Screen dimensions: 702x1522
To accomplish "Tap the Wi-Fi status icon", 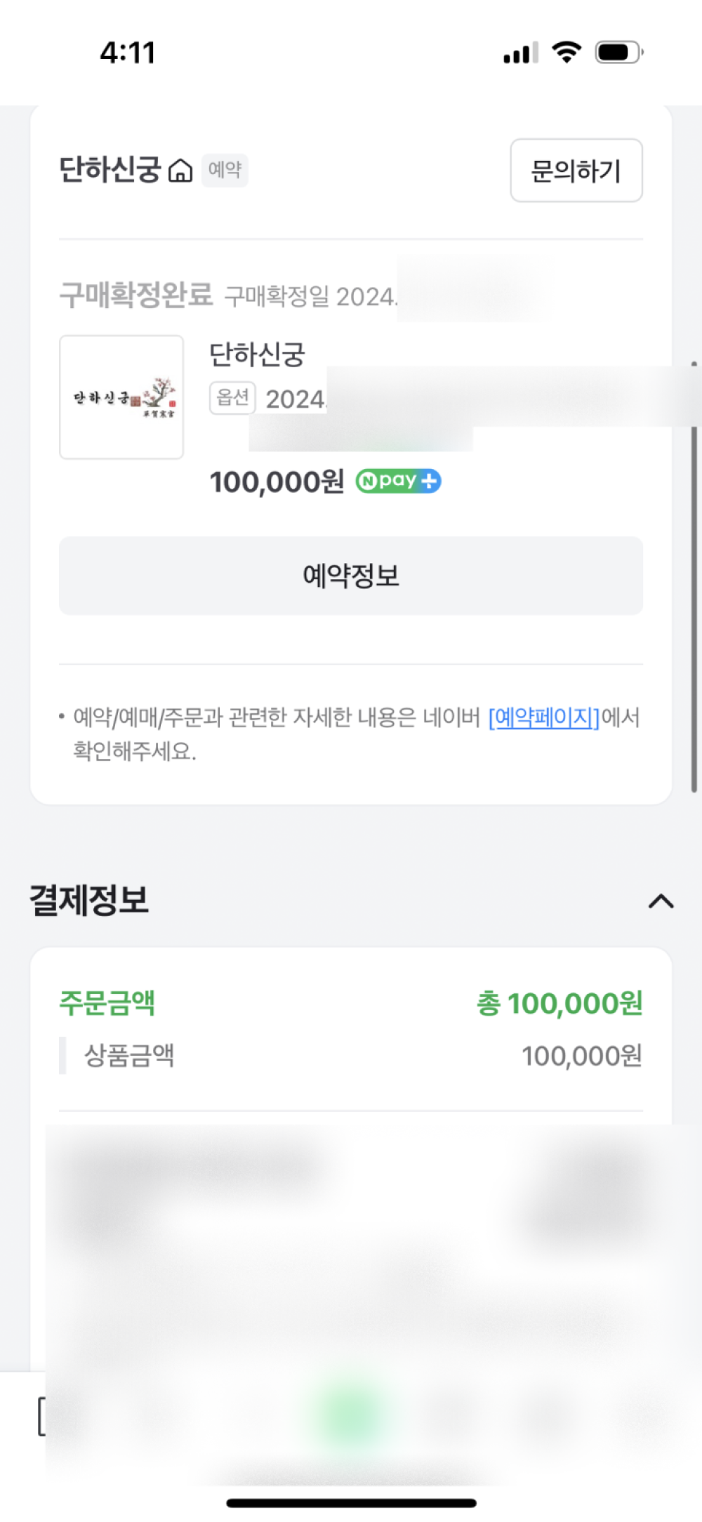I will 567,51.
